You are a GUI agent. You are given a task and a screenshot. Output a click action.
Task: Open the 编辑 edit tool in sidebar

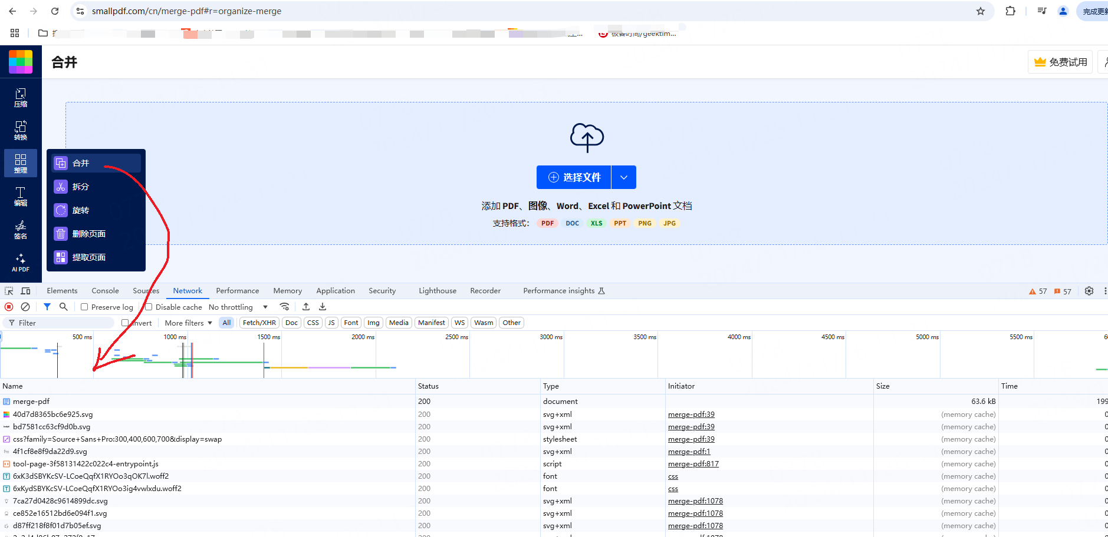(21, 197)
